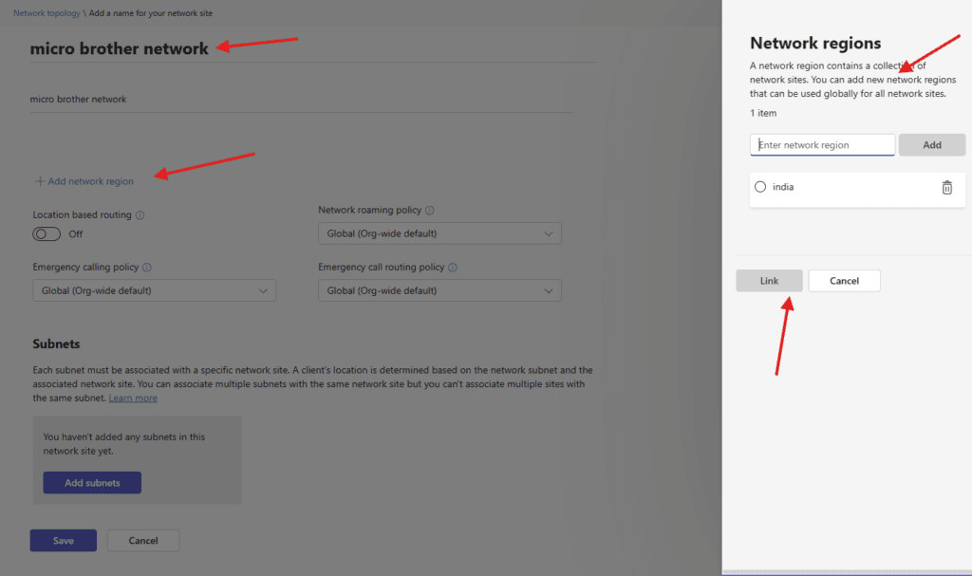The height and width of the screenshot is (576, 972).
Task: Save the network site
Action: coord(64,541)
